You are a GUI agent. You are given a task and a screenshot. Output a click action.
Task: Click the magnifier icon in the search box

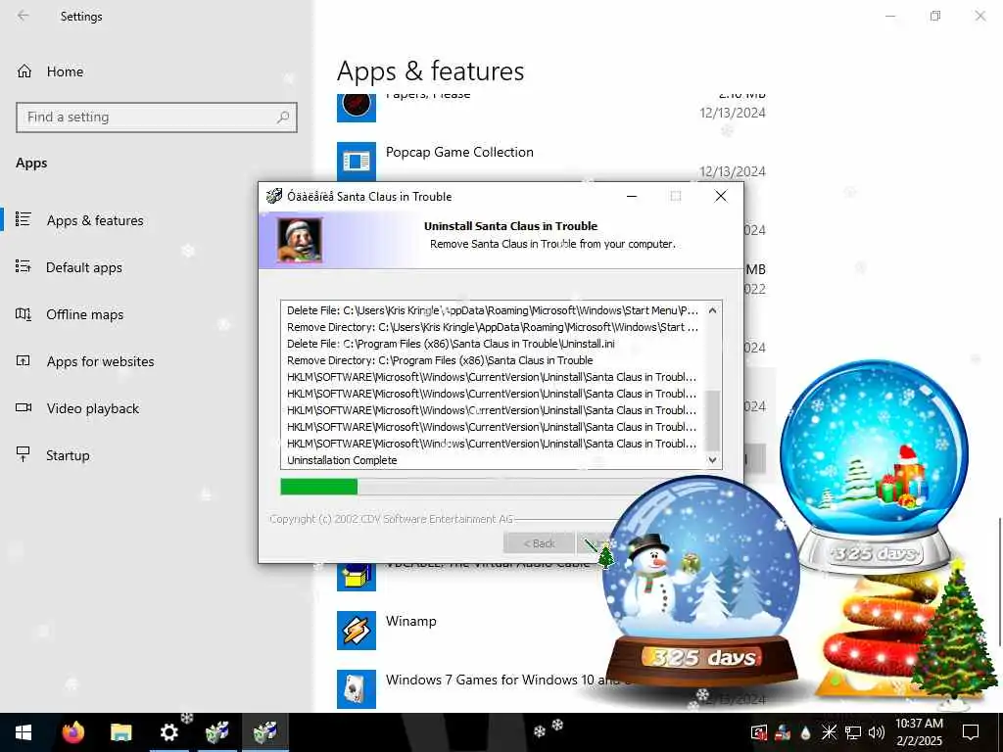coord(283,117)
